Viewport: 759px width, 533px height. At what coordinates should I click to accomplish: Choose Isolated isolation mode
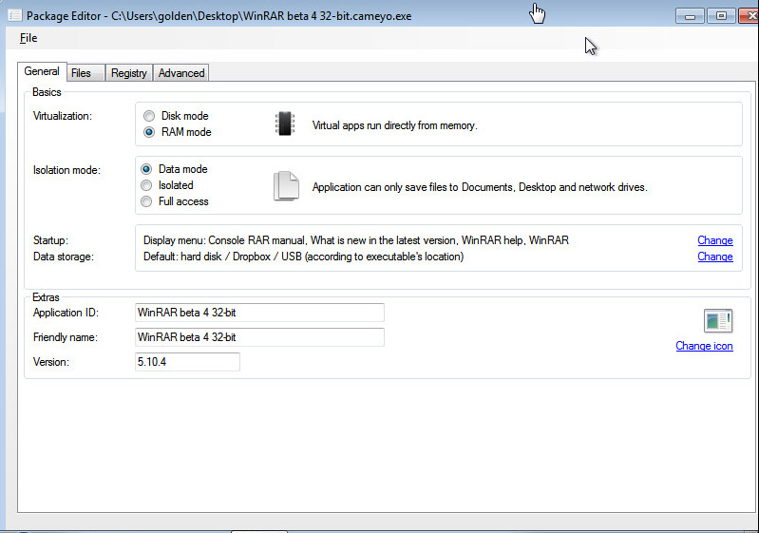(167, 185)
